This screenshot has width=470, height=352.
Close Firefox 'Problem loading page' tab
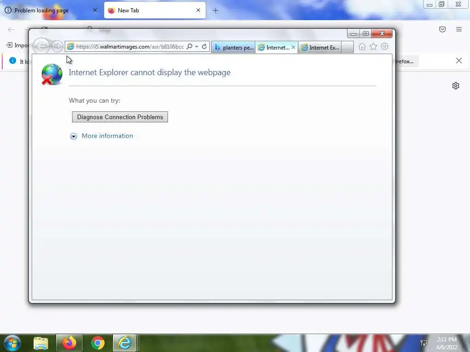pos(95,10)
